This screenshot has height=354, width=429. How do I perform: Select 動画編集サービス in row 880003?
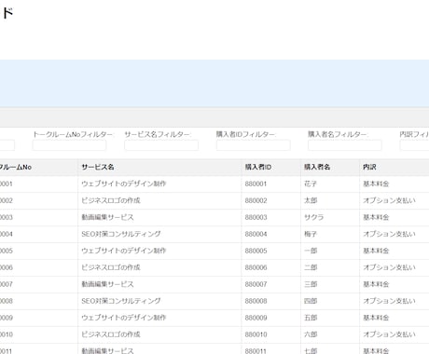pyautogui.click(x=107, y=217)
